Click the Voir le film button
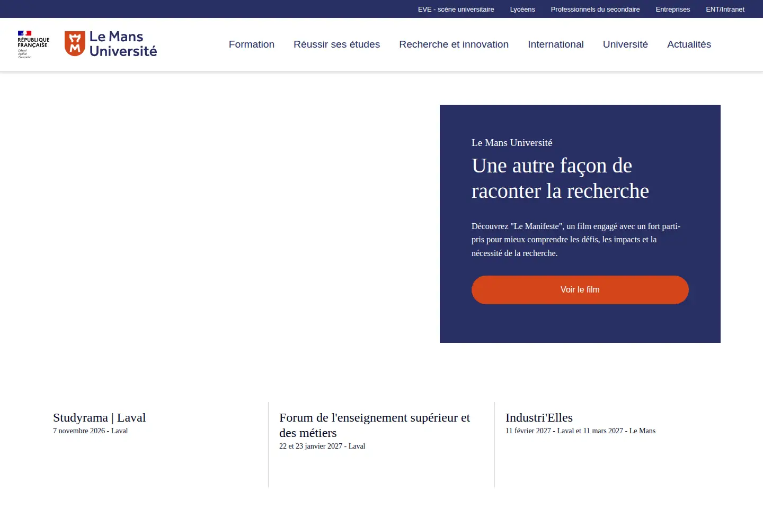 [580, 290]
